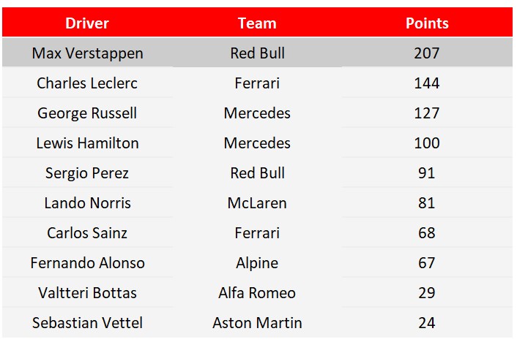The width and height of the screenshot is (517, 342).
Task: Select the McLaren team cell
Action: pyautogui.click(x=257, y=202)
